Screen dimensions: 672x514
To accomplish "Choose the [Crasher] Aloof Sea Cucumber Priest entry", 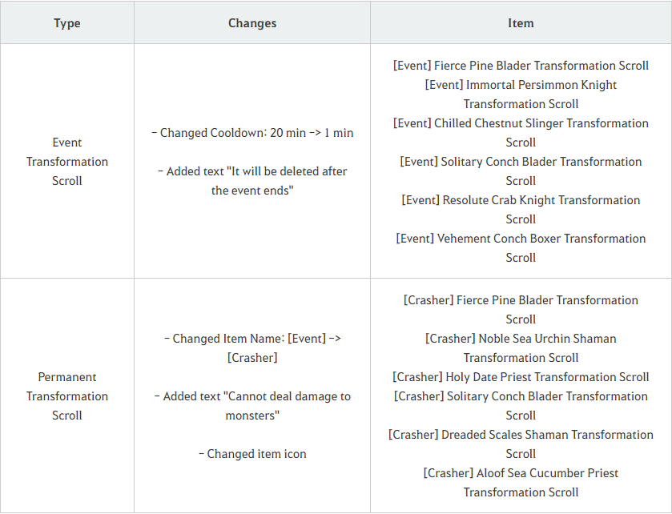I will click(x=521, y=483).
